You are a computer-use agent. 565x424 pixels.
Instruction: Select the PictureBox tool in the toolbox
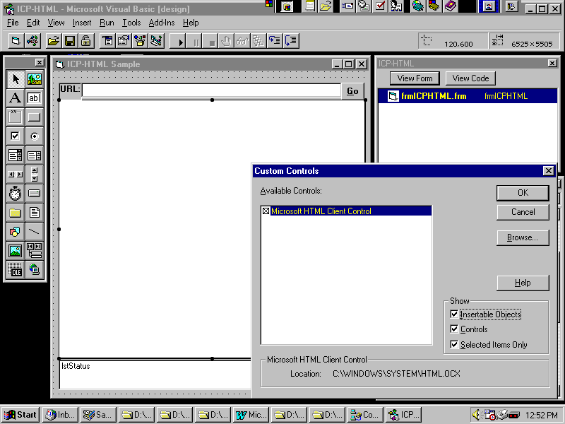point(34,78)
